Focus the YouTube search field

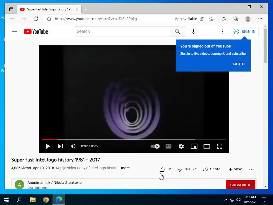pos(122,31)
